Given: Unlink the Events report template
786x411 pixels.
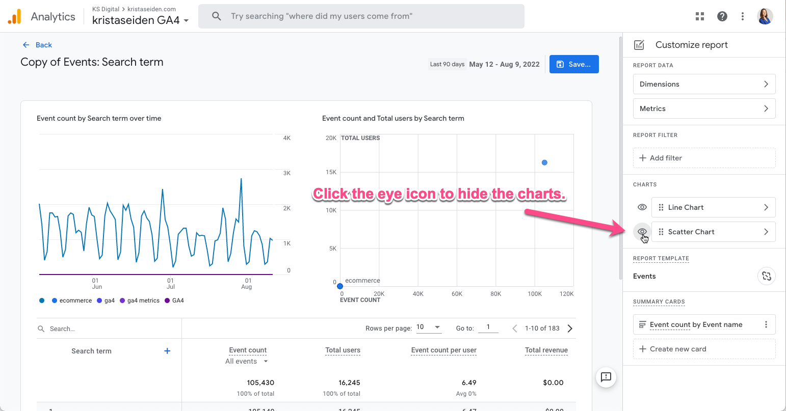Looking at the screenshot, I should [x=766, y=276].
